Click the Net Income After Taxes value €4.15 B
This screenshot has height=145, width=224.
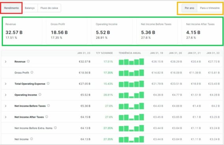(x=86, y=117)
